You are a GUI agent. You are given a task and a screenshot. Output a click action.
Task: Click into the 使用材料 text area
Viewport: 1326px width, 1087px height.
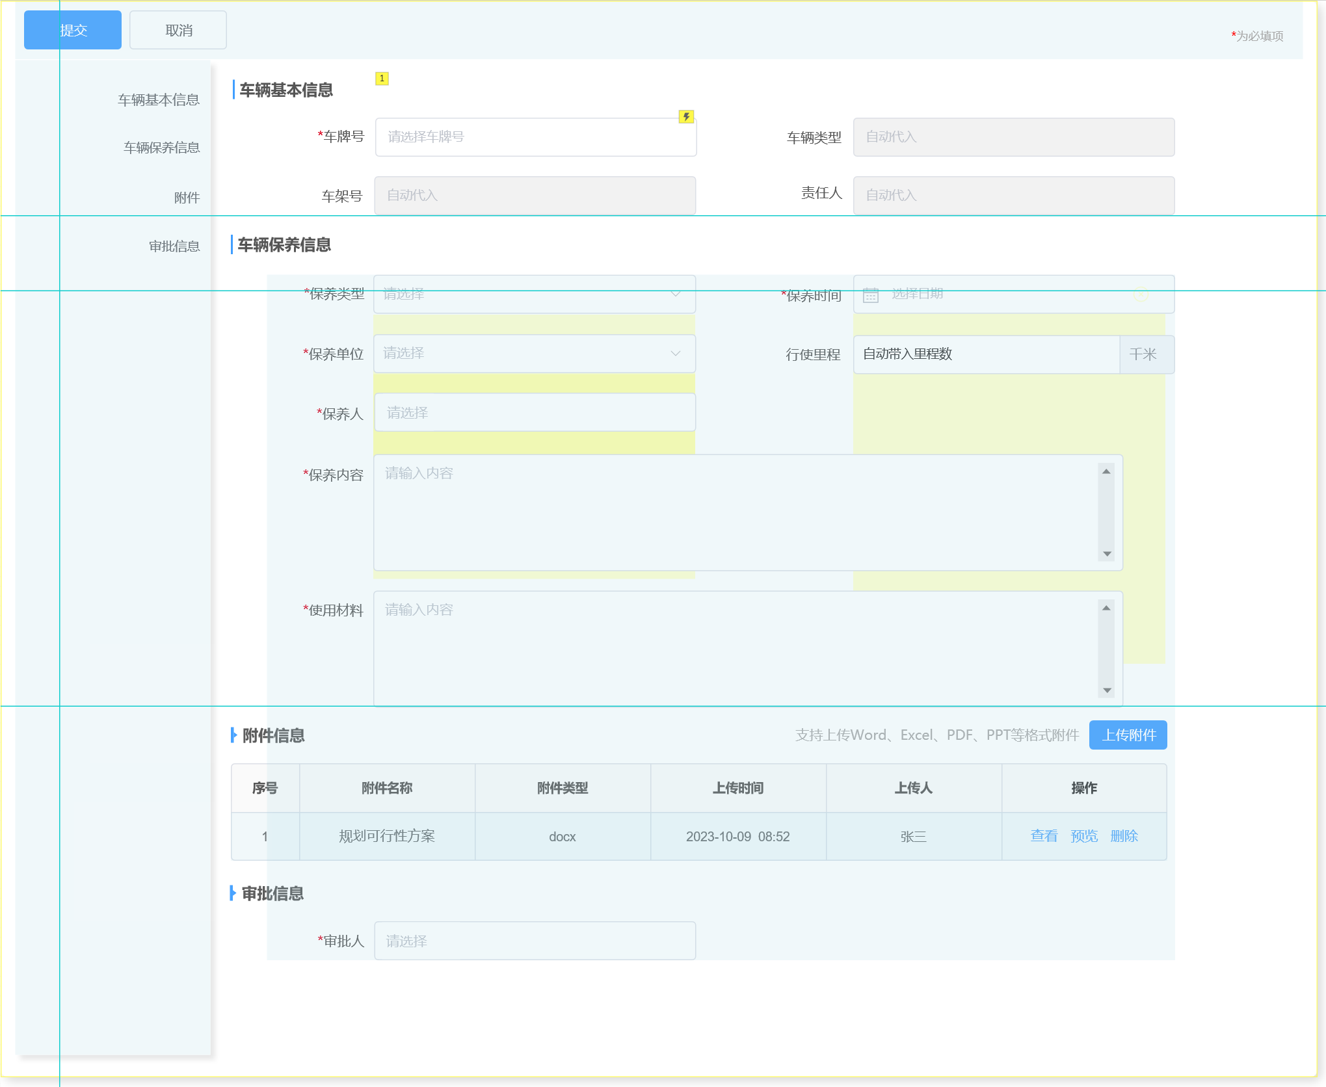pos(748,648)
